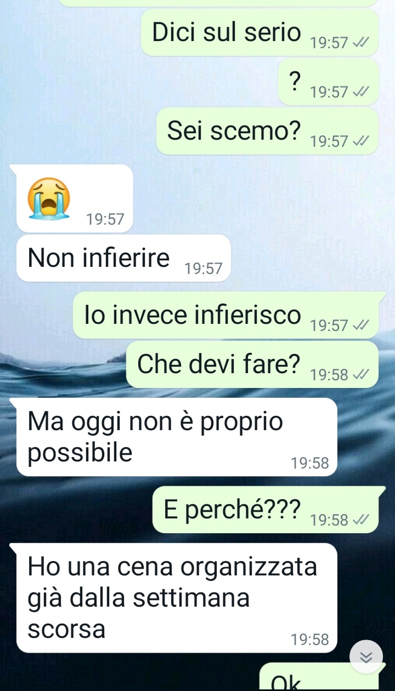Tap the crying face emoji

click(x=49, y=198)
